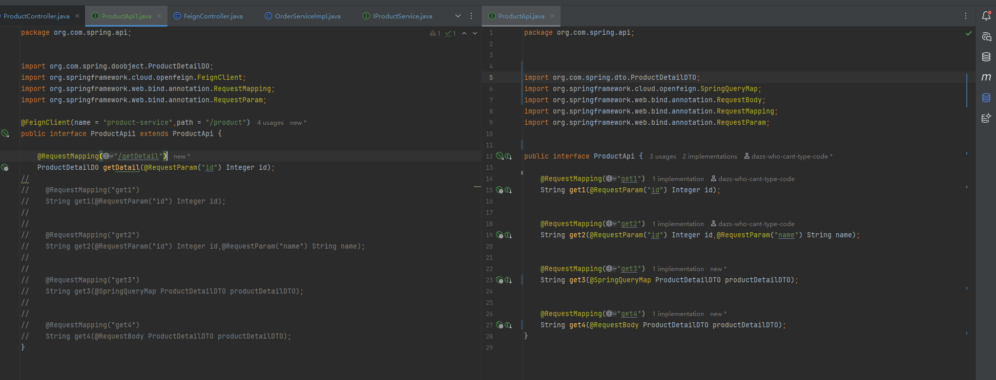Click "4 usages" hint on FeignClient
This screenshot has width=996, height=380.
(x=270, y=123)
